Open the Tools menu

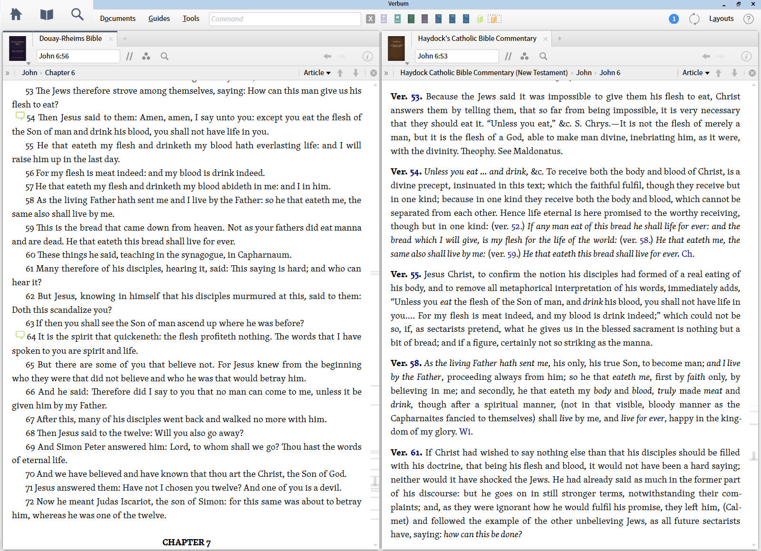click(191, 19)
